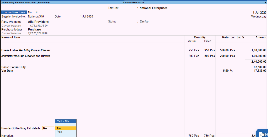
Task: Click the weekday label Wednesday
Action: click(259, 17)
